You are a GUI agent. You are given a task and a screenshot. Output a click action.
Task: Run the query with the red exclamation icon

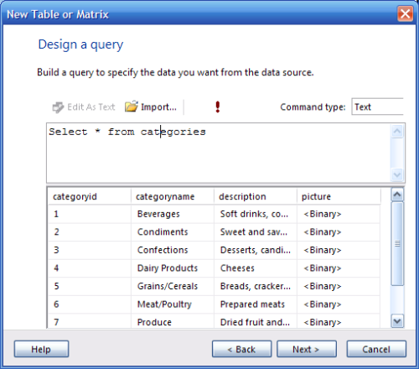point(218,107)
